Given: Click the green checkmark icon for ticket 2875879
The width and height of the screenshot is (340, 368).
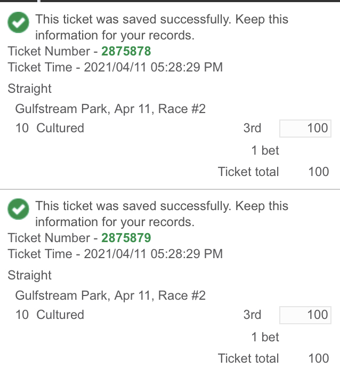Looking at the screenshot, I should coord(19,210).
